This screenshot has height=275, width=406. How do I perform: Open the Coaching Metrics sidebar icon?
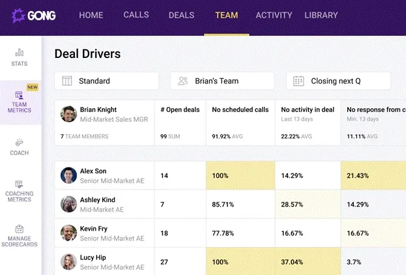click(x=19, y=184)
